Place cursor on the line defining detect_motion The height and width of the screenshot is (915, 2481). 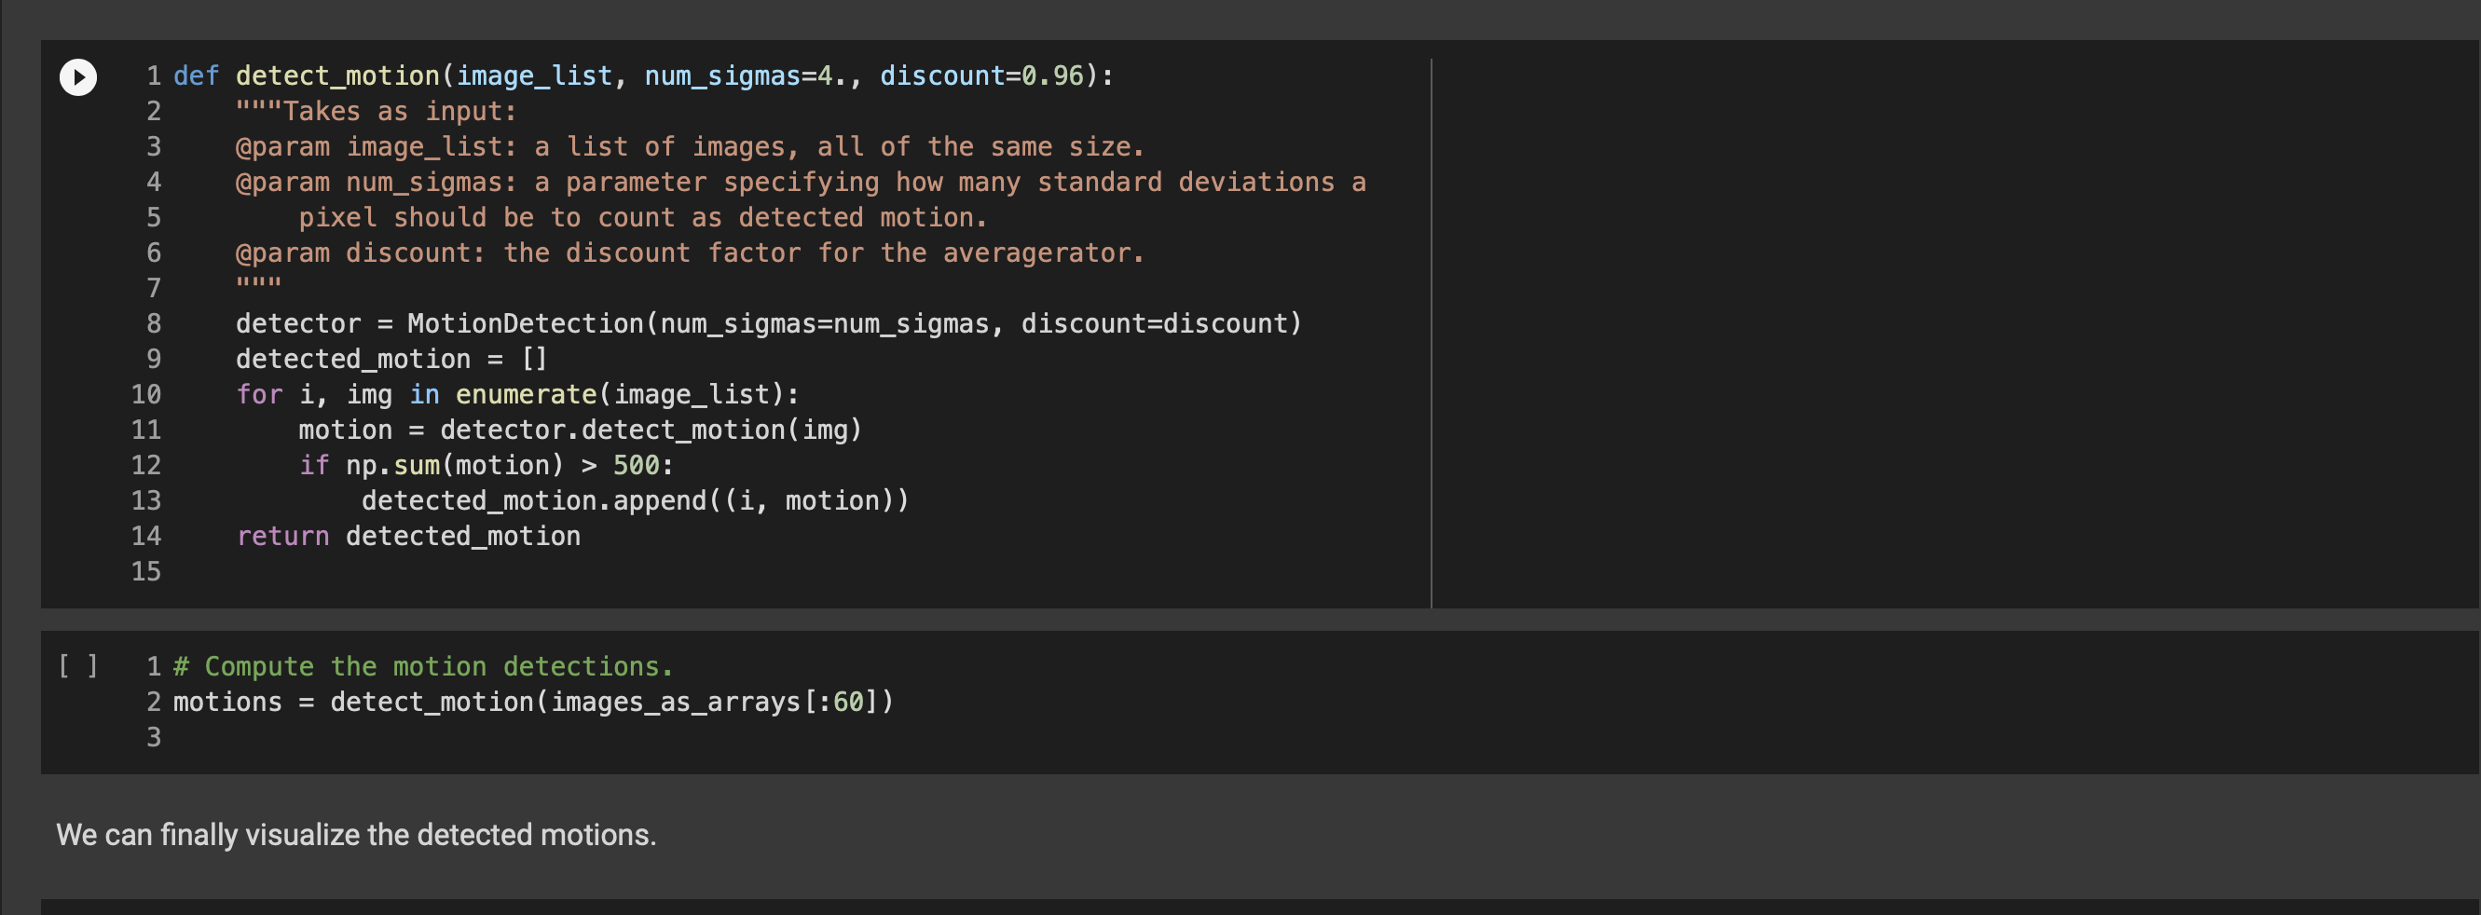click(385, 75)
